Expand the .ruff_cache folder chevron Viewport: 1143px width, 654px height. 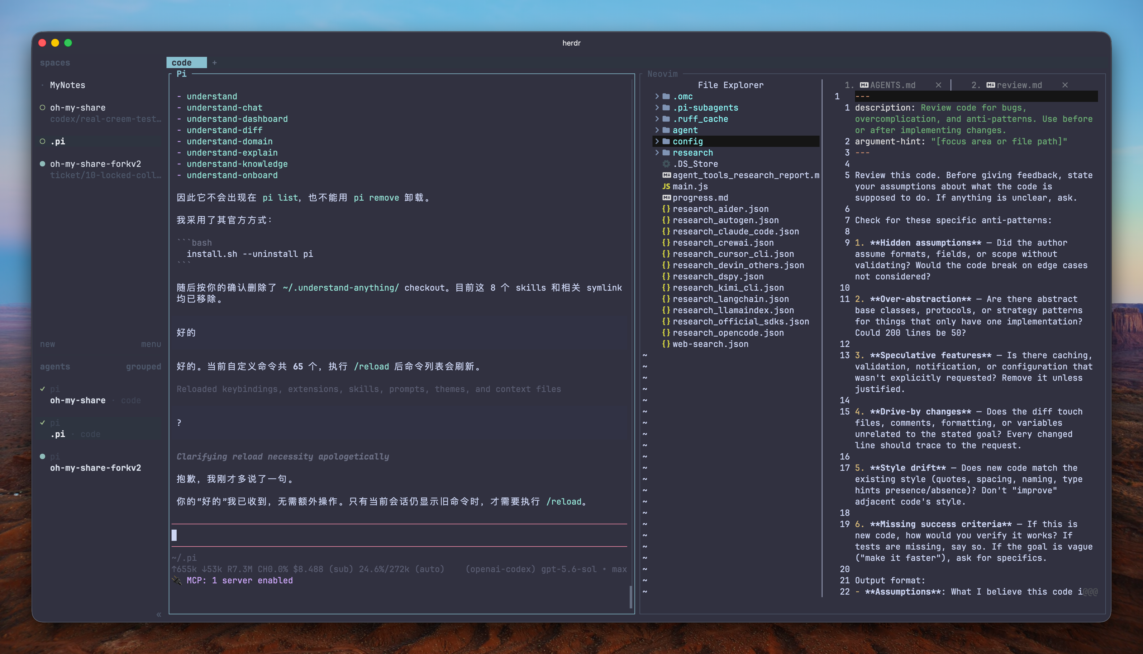tap(657, 119)
